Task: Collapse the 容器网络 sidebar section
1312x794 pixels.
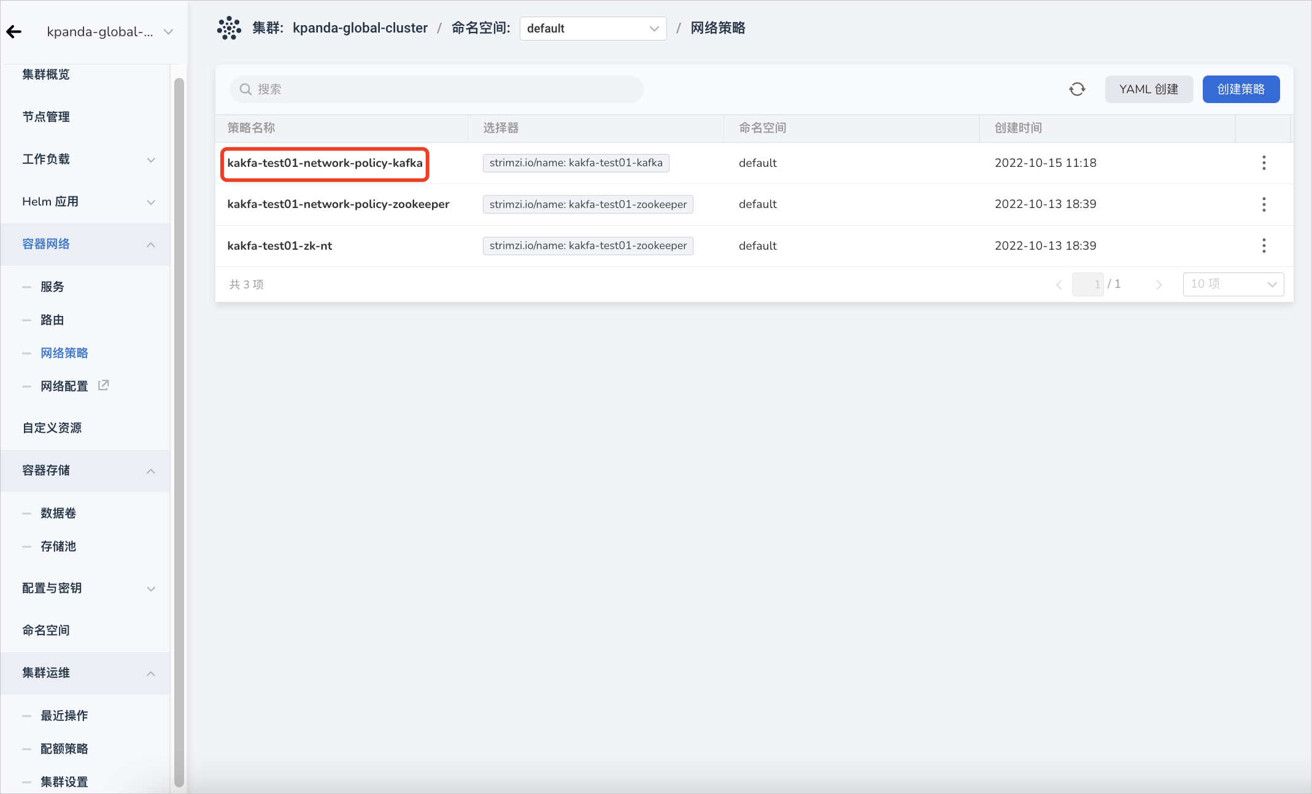Action: pos(85,244)
